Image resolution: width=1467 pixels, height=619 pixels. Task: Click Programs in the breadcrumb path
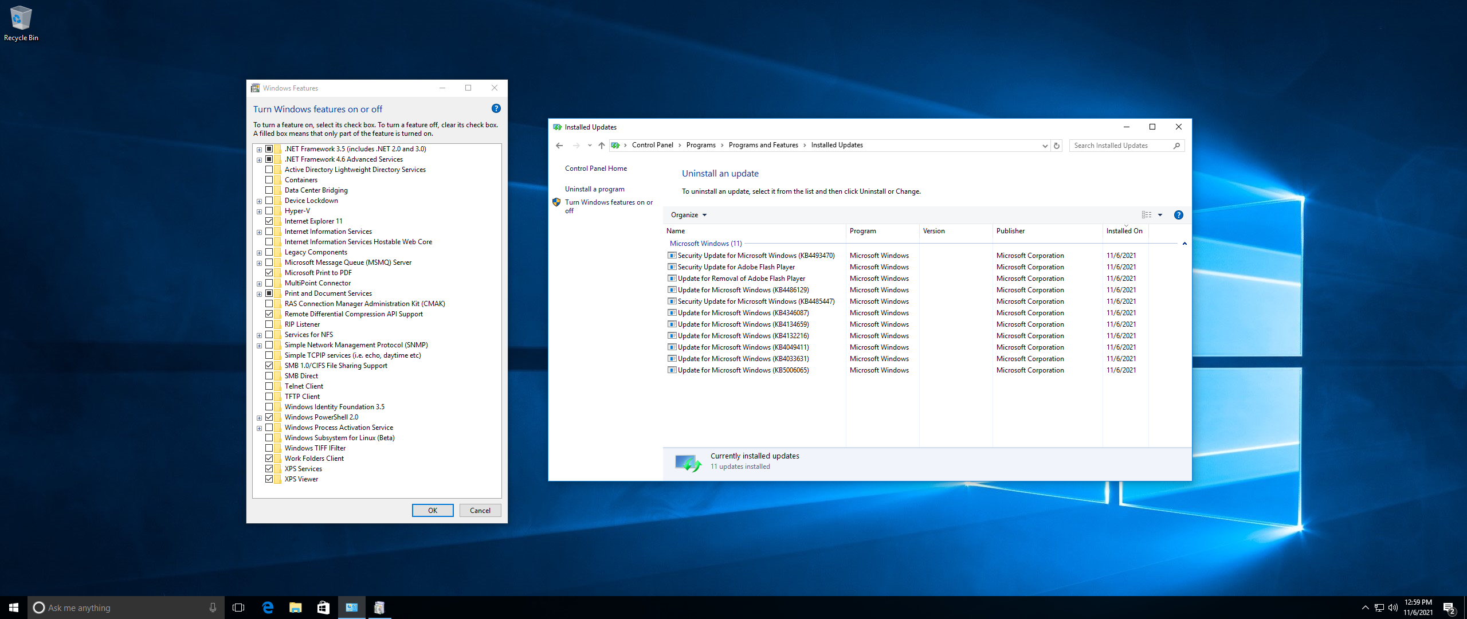[701, 145]
